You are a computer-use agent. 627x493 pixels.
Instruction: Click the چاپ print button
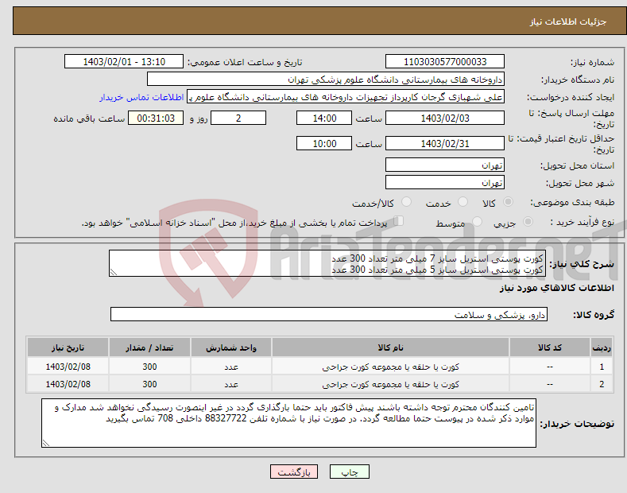pos(350,472)
